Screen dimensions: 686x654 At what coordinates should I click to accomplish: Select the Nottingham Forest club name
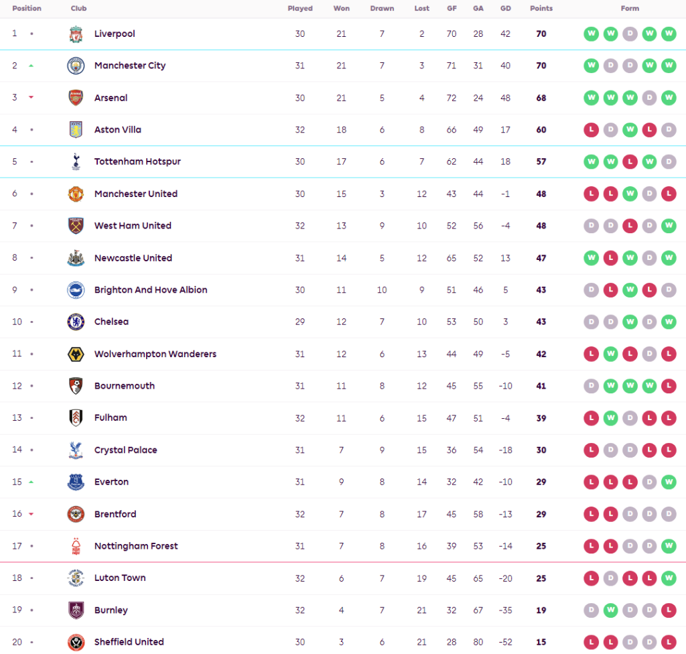pyautogui.click(x=136, y=546)
